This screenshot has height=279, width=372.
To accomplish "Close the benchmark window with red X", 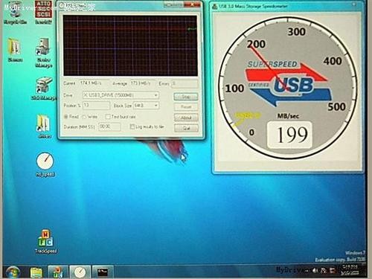I will point(193,4).
